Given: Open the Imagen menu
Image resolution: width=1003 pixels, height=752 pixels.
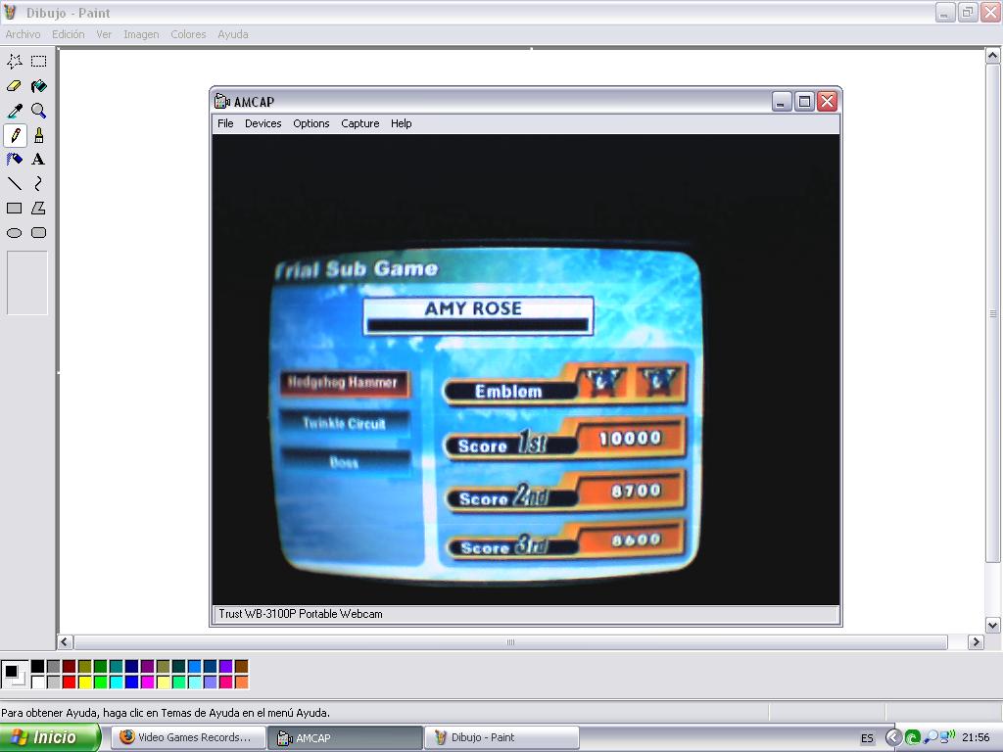Looking at the screenshot, I should pos(141,34).
